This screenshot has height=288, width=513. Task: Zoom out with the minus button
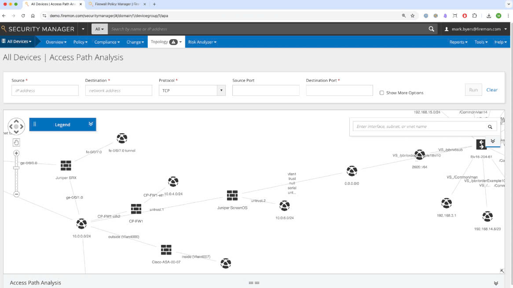coord(16,194)
